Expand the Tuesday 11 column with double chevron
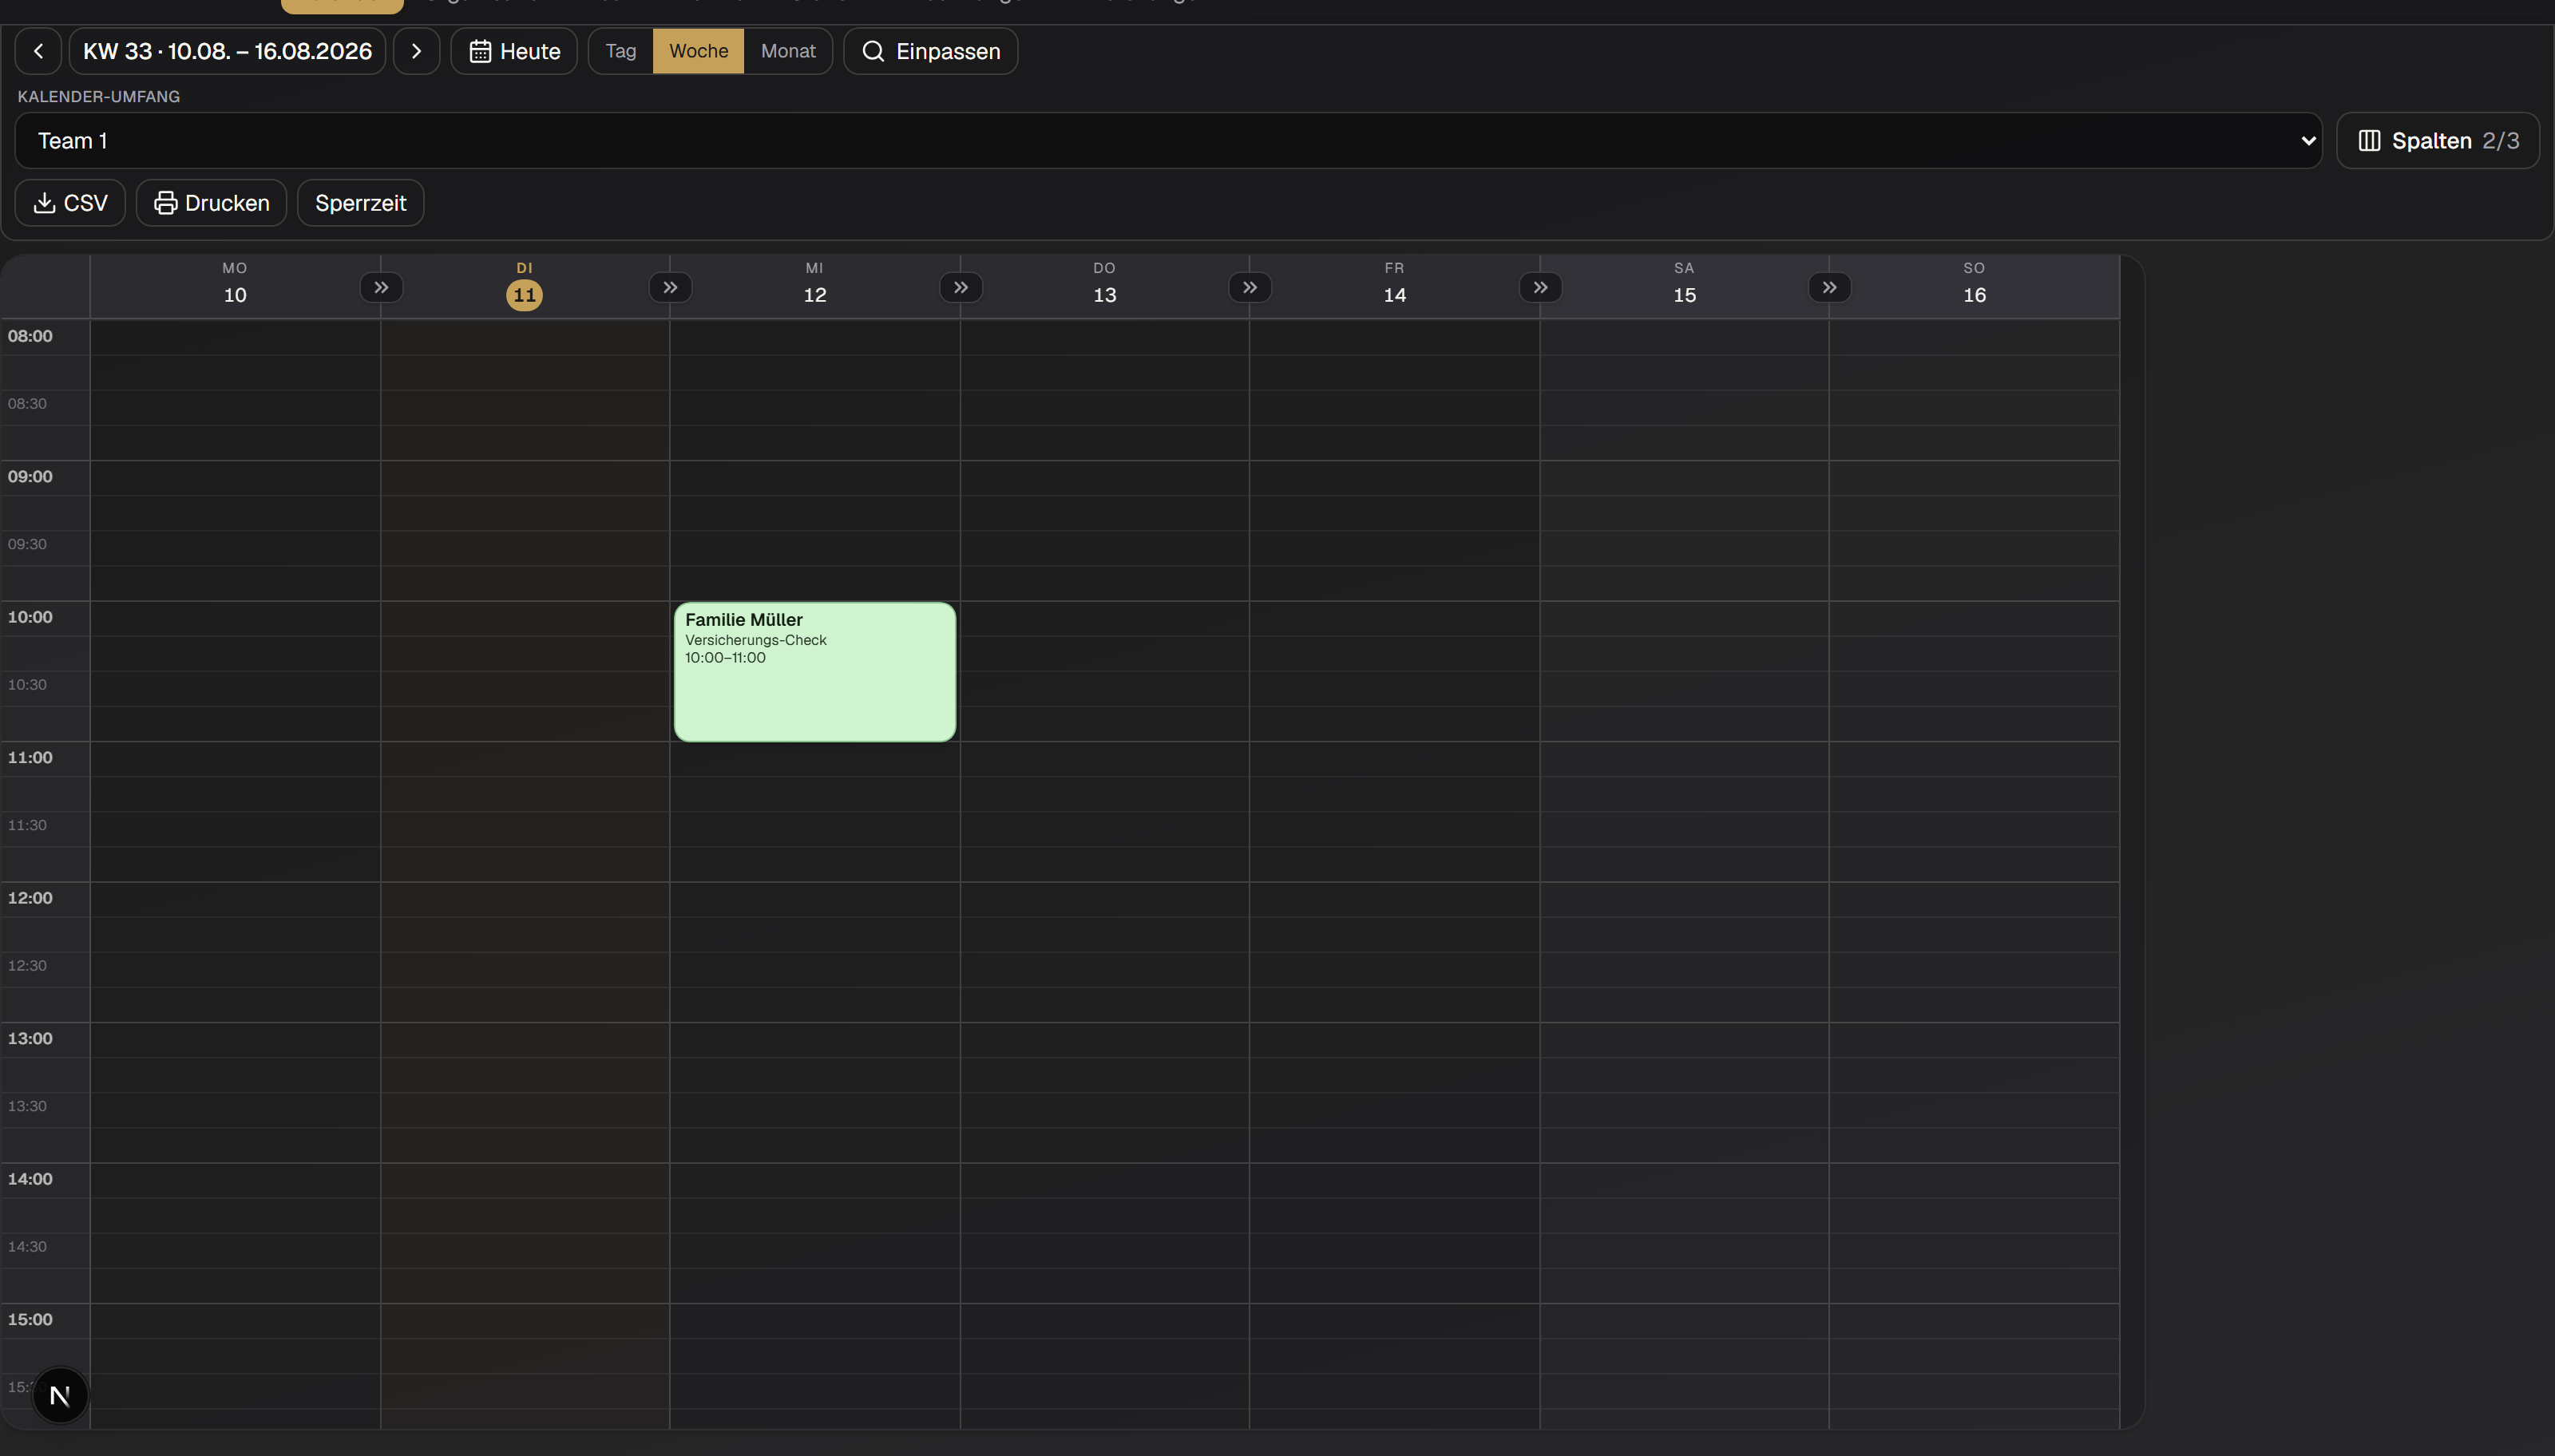Viewport: 2555px width, 1456px height. point(671,288)
